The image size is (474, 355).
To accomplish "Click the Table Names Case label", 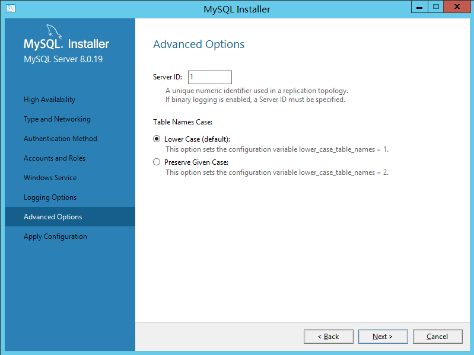I will click(183, 122).
